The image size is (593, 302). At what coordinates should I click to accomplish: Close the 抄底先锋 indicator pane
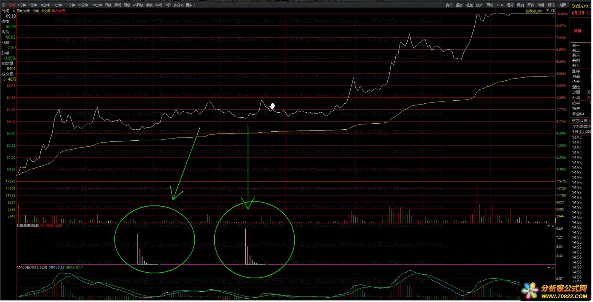[553, 226]
